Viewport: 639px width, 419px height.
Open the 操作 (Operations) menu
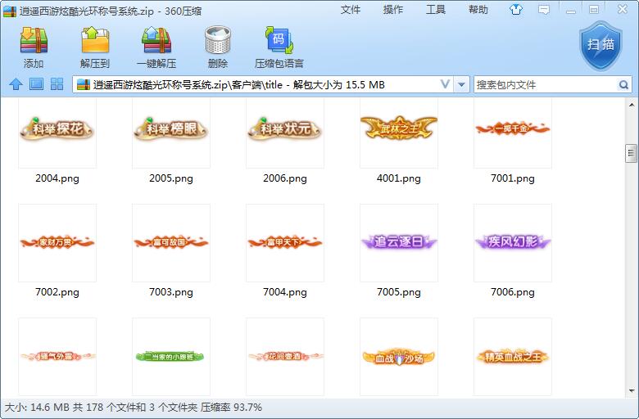393,10
